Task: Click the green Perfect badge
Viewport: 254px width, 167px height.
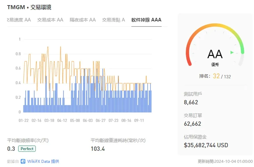Action: pyautogui.click(x=27, y=149)
